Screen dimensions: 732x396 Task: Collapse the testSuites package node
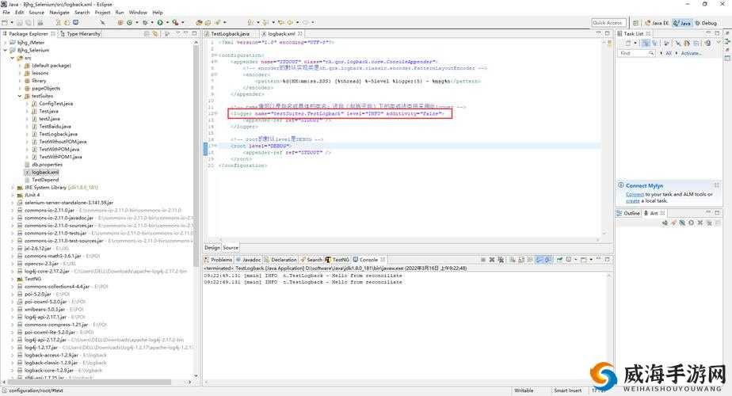(x=20, y=96)
